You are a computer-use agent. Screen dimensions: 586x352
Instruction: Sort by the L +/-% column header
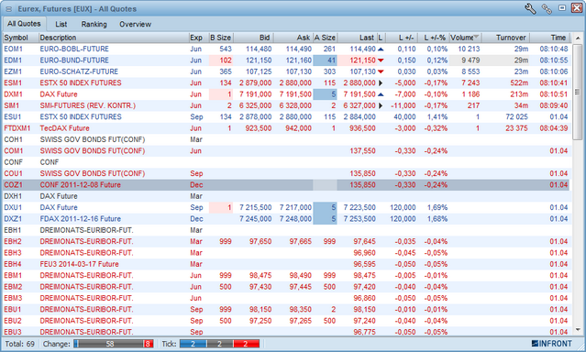tap(433, 38)
